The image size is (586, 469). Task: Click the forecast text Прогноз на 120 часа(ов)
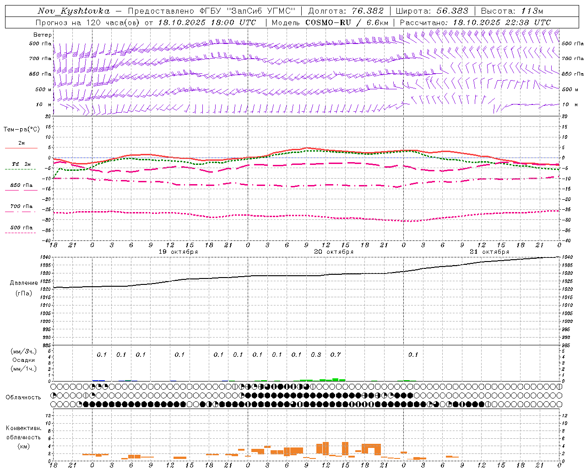click(88, 22)
